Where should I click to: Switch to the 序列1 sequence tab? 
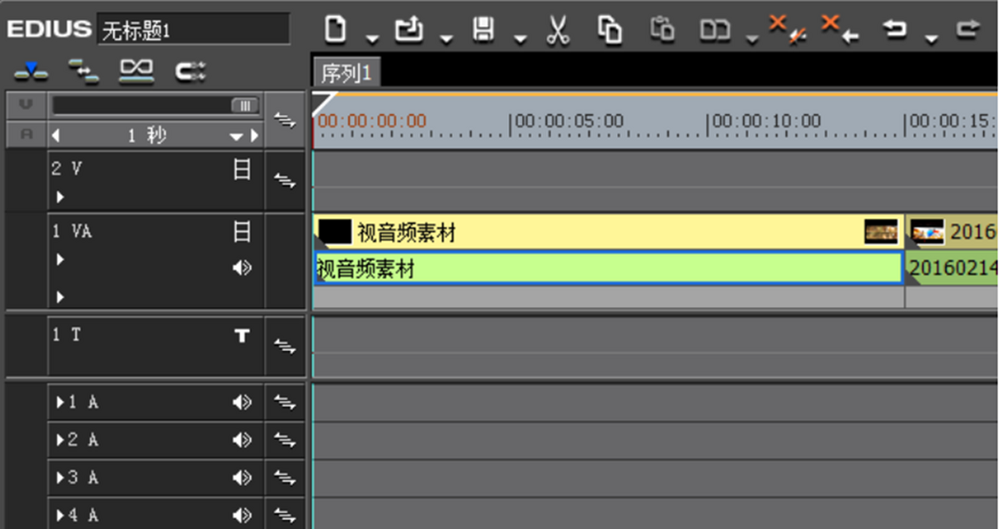click(345, 73)
